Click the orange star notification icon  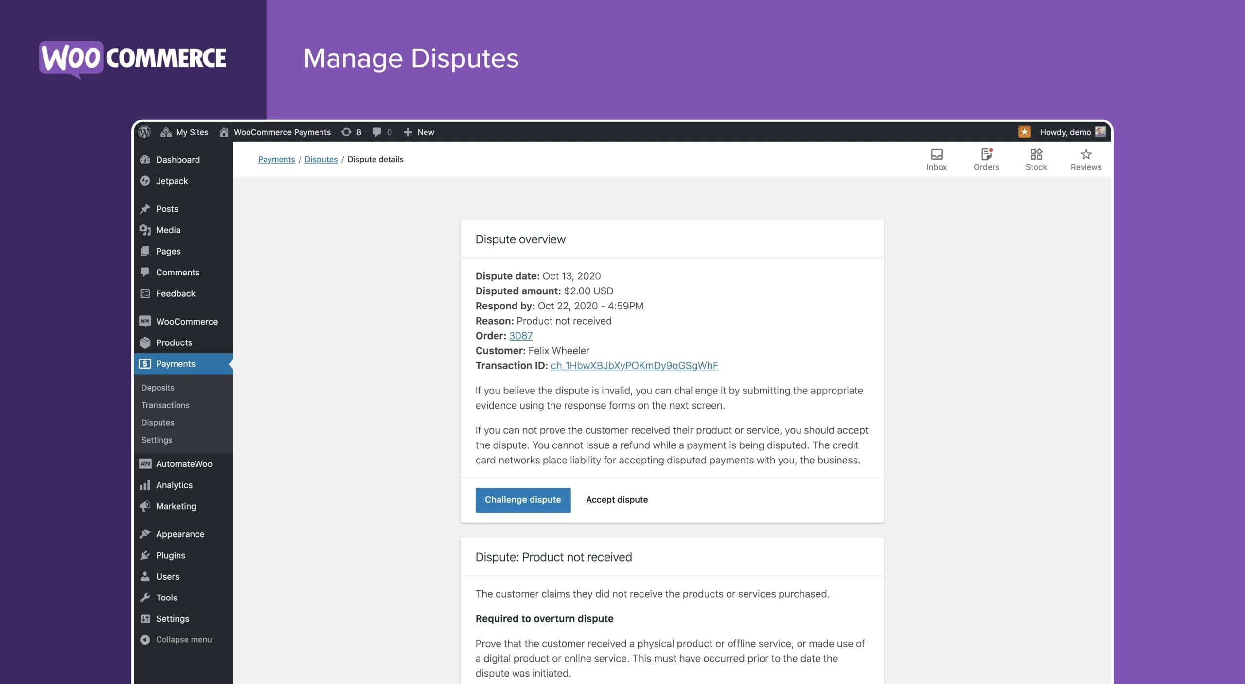tap(1024, 132)
